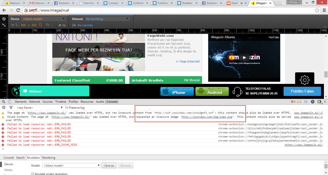Toggle the console drawer icon

click(x=306, y=102)
